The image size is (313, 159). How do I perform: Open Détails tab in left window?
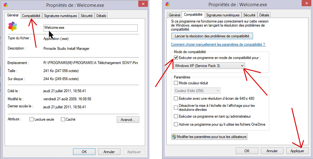click(x=101, y=16)
